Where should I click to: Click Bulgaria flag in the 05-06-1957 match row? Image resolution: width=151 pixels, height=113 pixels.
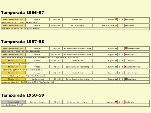tap(126, 25)
